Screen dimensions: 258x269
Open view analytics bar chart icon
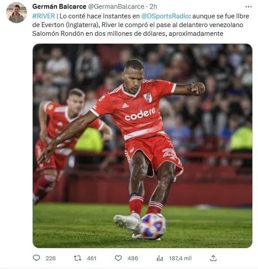tap(160, 258)
